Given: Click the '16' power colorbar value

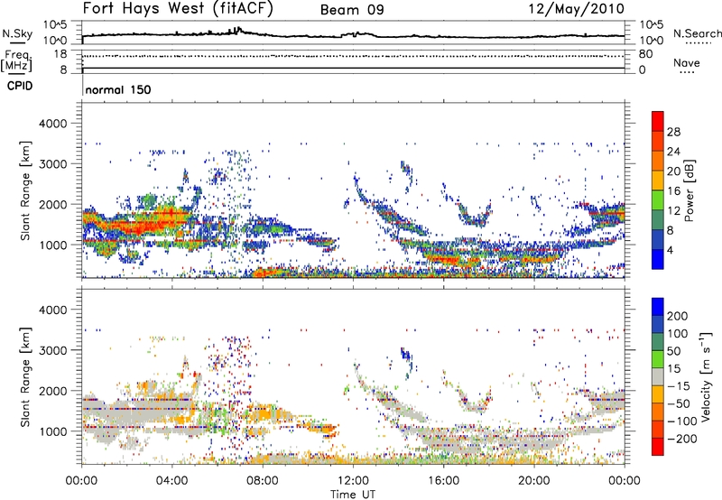Looking at the screenshot, I should click(673, 191).
